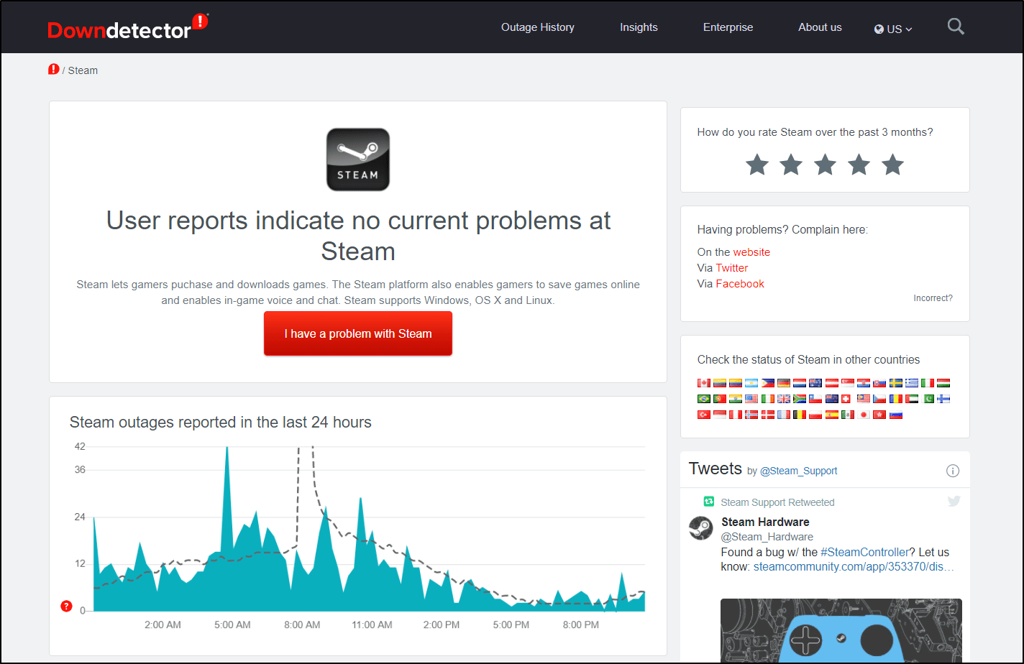Complain via Facebook link
This screenshot has width=1024, height=664.
pos(740,284)
